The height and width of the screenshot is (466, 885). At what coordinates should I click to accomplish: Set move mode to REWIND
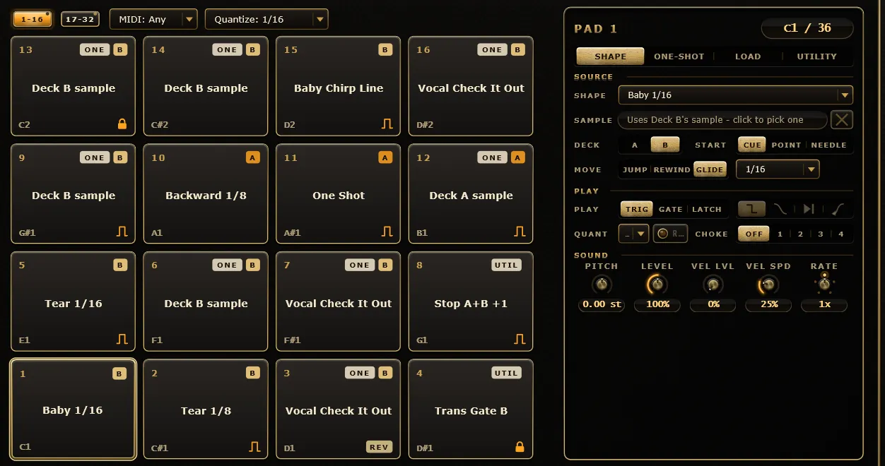tap(672, 169)
